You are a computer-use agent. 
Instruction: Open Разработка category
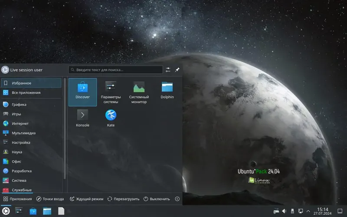(31, 171)
